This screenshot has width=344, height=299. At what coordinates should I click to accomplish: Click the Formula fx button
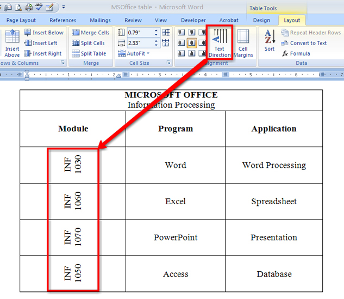[296, 53]
